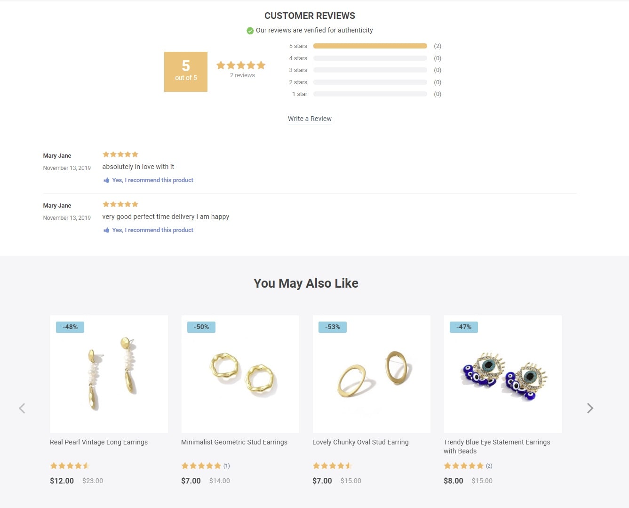Open Minimalist Geometric Stud Earrings title

(x=234, y=442)
